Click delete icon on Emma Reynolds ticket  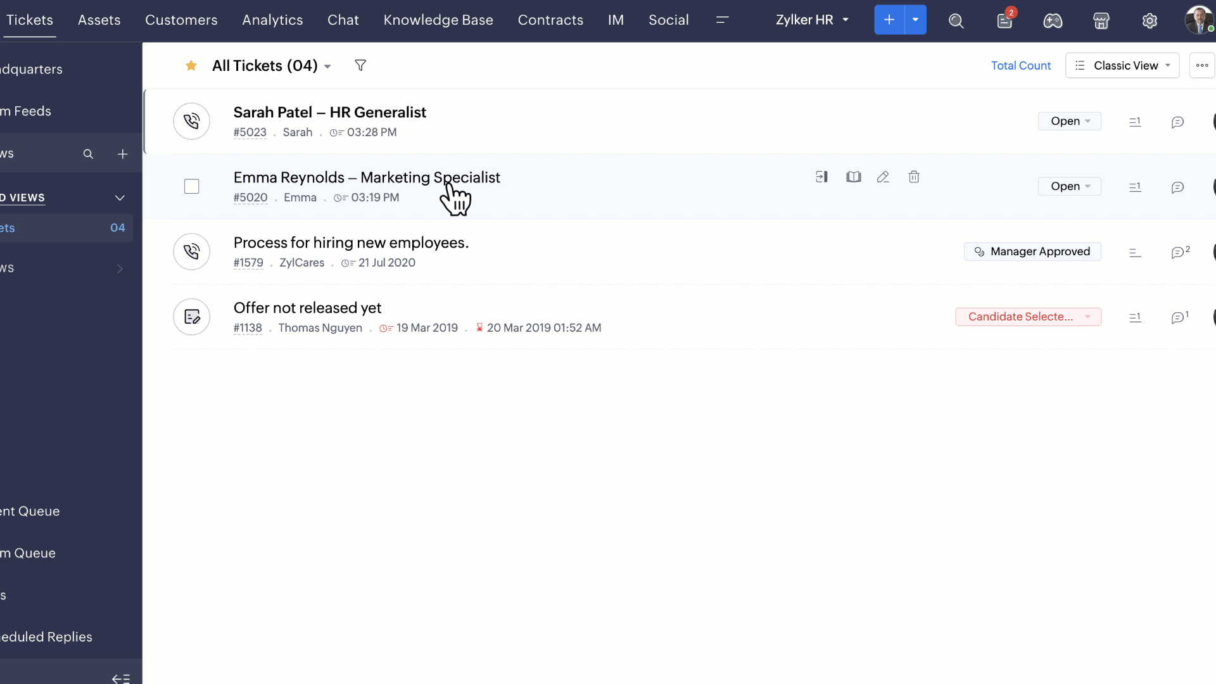913,177
